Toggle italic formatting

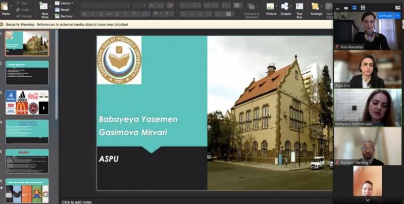pos(92,14)
